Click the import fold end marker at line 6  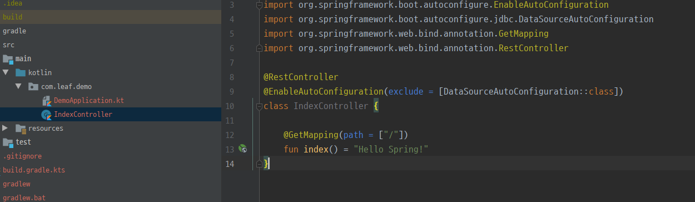[259, 48]
